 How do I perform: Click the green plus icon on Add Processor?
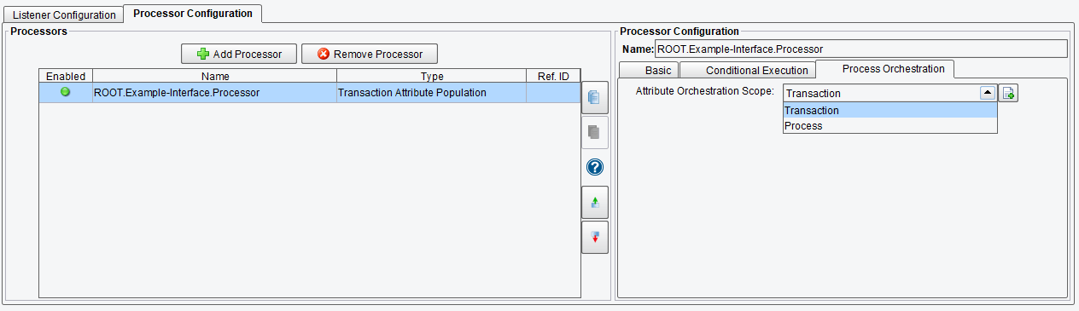(x=203, y=54)
